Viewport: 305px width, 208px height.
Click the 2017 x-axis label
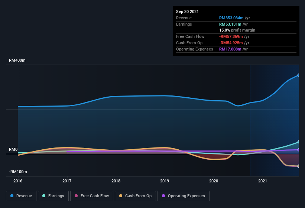click(67, 181)
